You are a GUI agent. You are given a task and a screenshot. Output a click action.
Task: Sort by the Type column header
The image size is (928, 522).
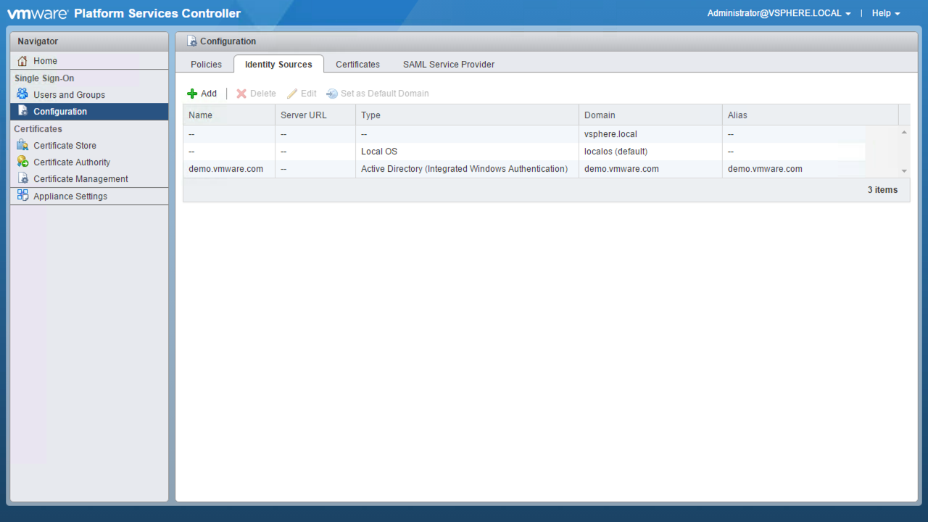pos(466,115)
